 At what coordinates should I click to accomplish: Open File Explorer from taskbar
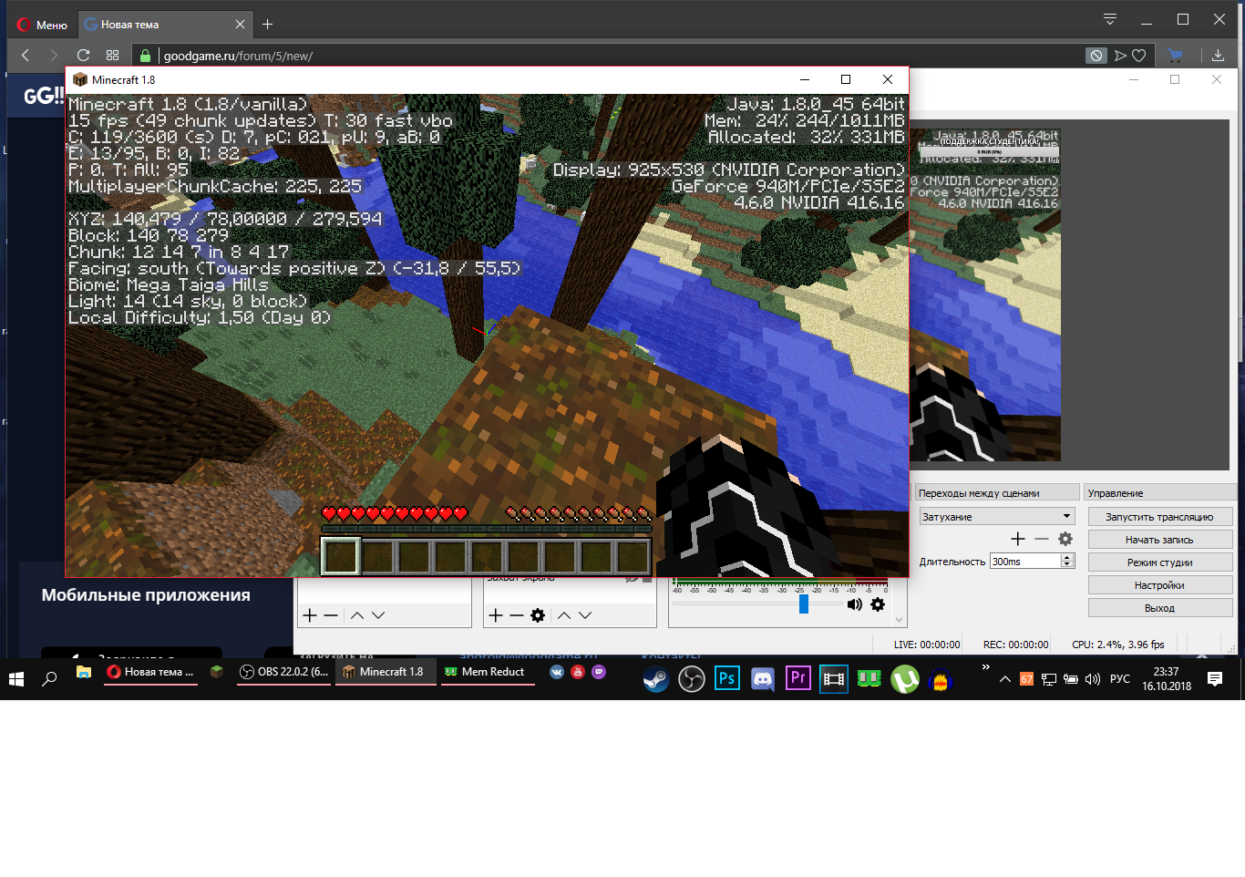click(83, 673)
